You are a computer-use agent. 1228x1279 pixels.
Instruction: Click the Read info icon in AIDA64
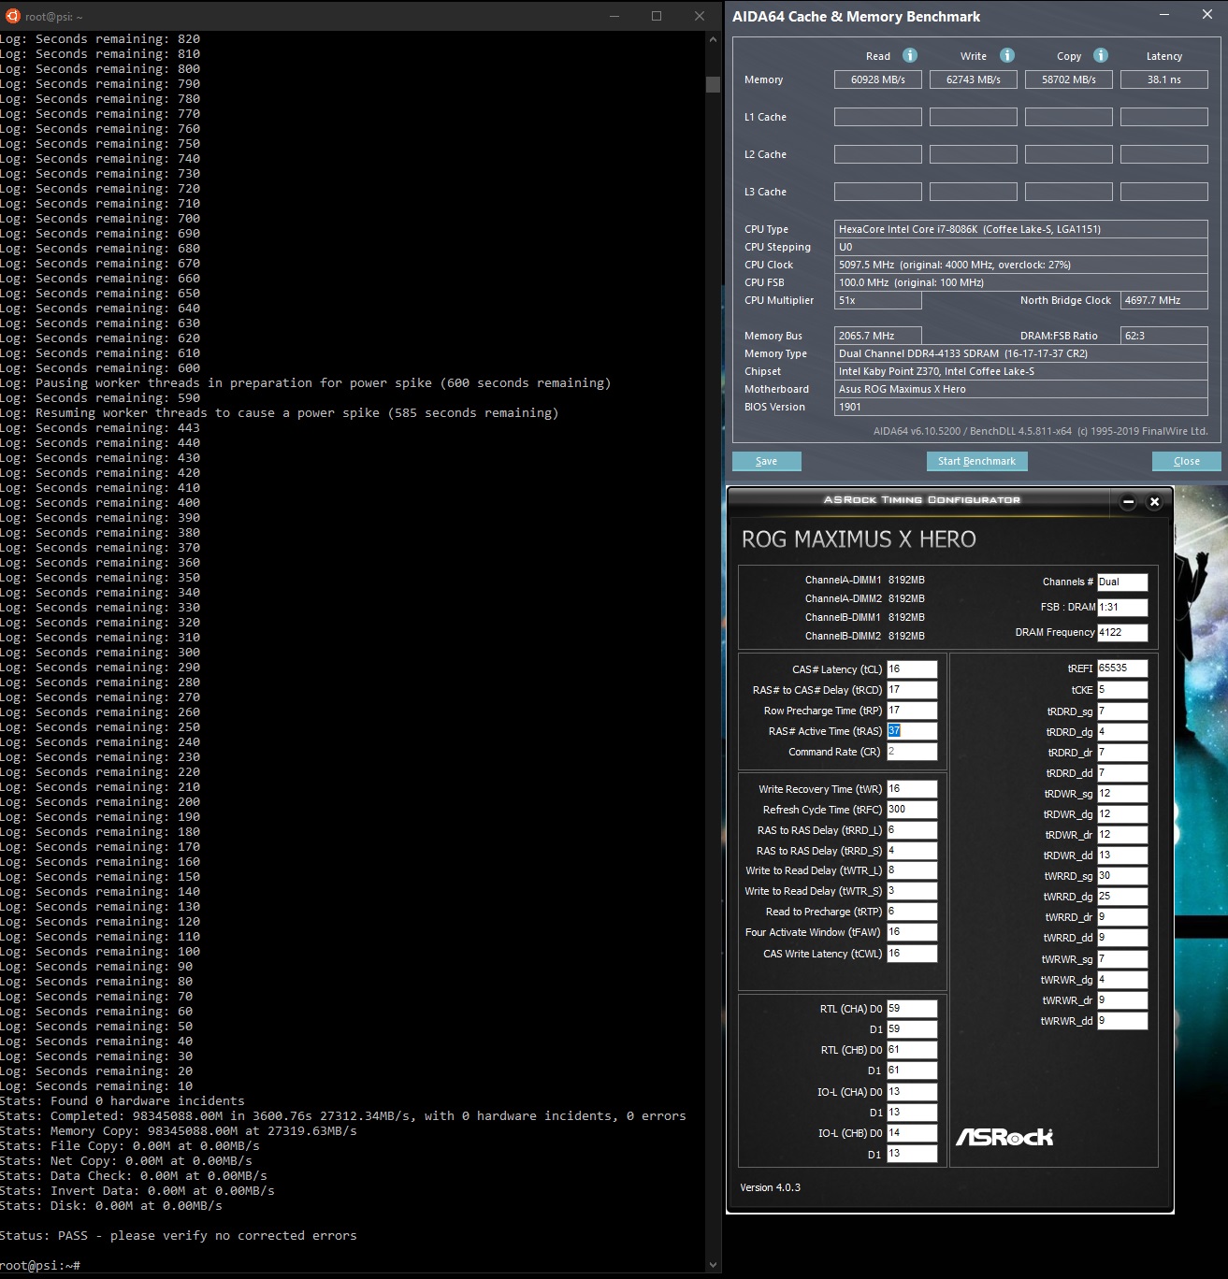point(910,55)
